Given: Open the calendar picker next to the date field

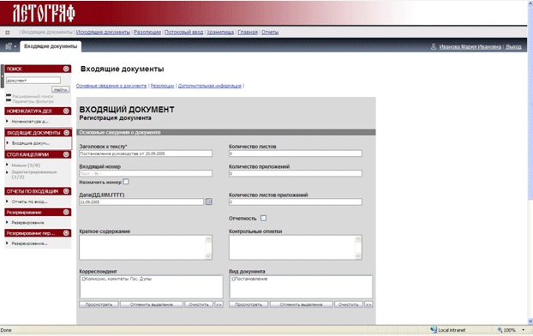Looking at the screenshot, I should point(209,201).
